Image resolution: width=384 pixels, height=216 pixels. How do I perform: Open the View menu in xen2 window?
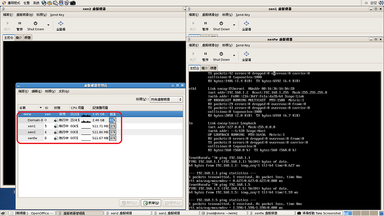point(41,15)
